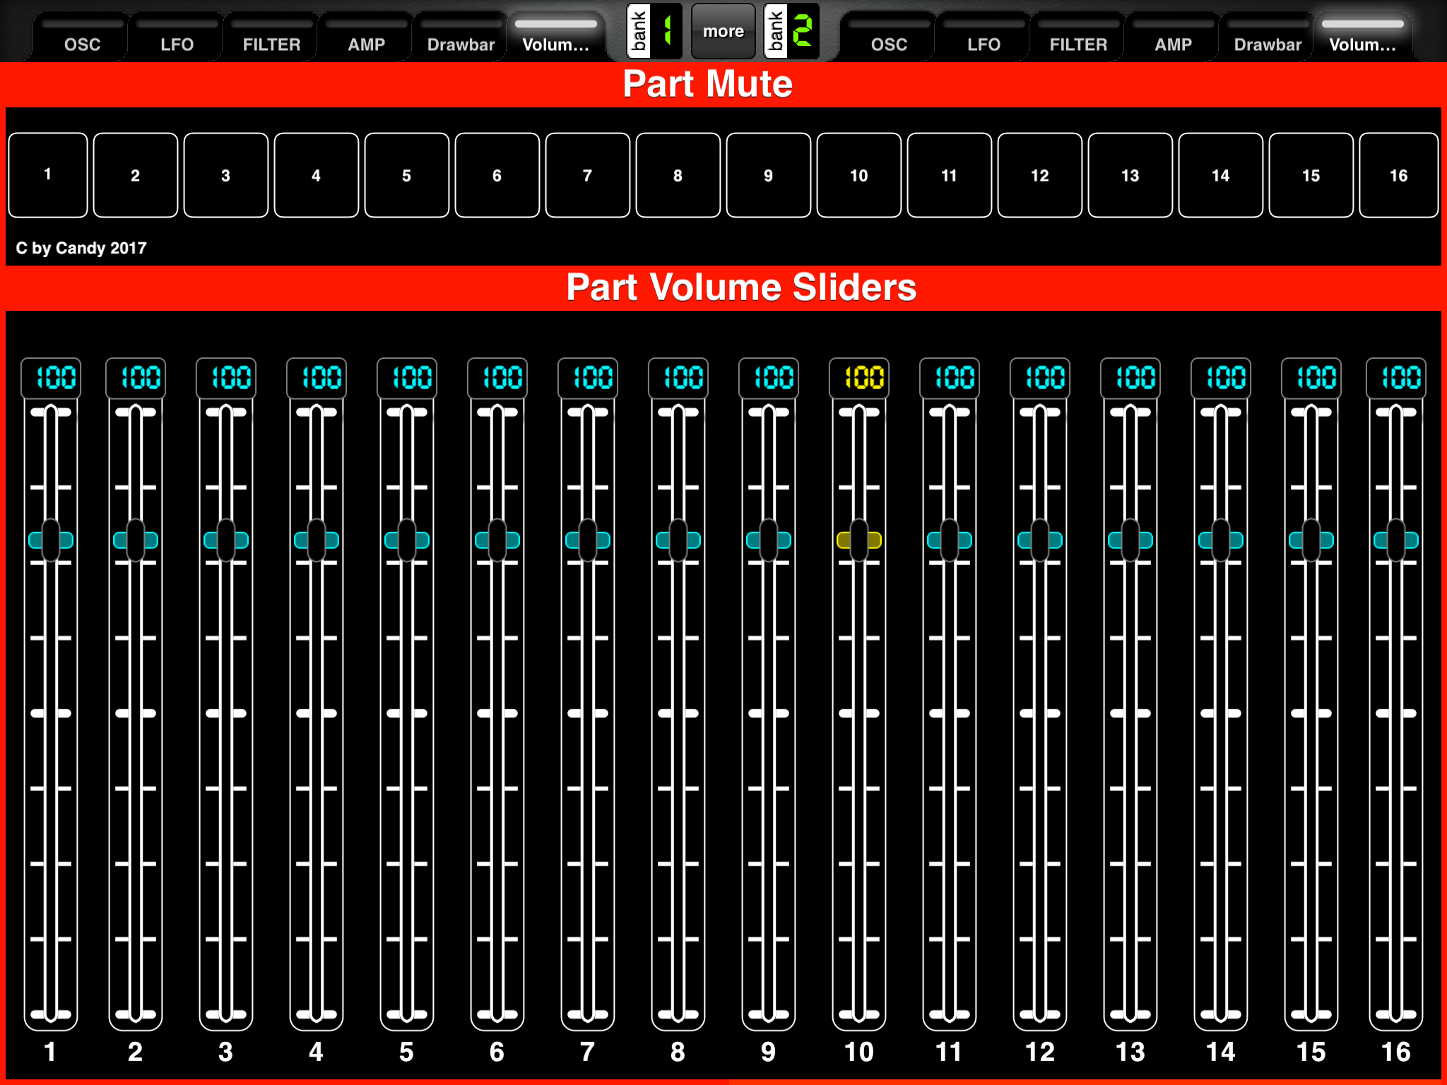Mute part 2
Viewport: 1447px width, 1085px height.
(136, 175)
